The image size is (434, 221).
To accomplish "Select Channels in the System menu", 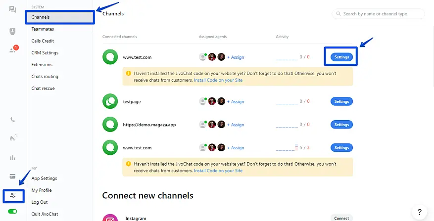I will pos(60,17).
